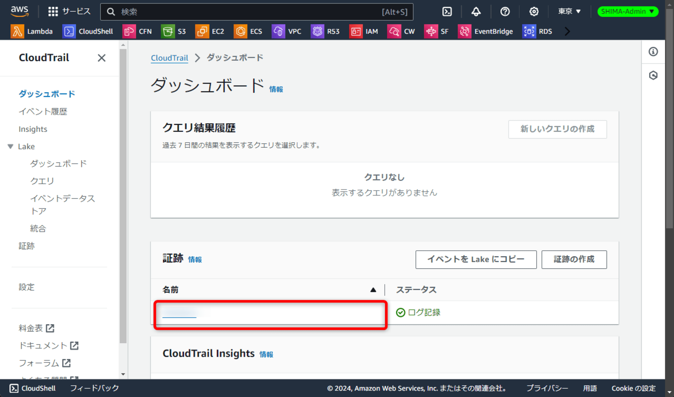The image size is (674, 397).
Task: Select イベント履歴 in the sidebar
Action: (43, 112)
